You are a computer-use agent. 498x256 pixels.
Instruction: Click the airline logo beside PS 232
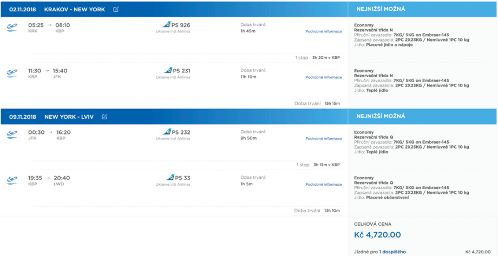[167, 132]
